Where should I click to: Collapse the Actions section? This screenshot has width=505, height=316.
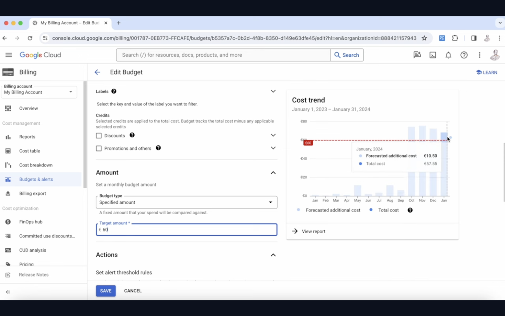(x=273, y=255)
